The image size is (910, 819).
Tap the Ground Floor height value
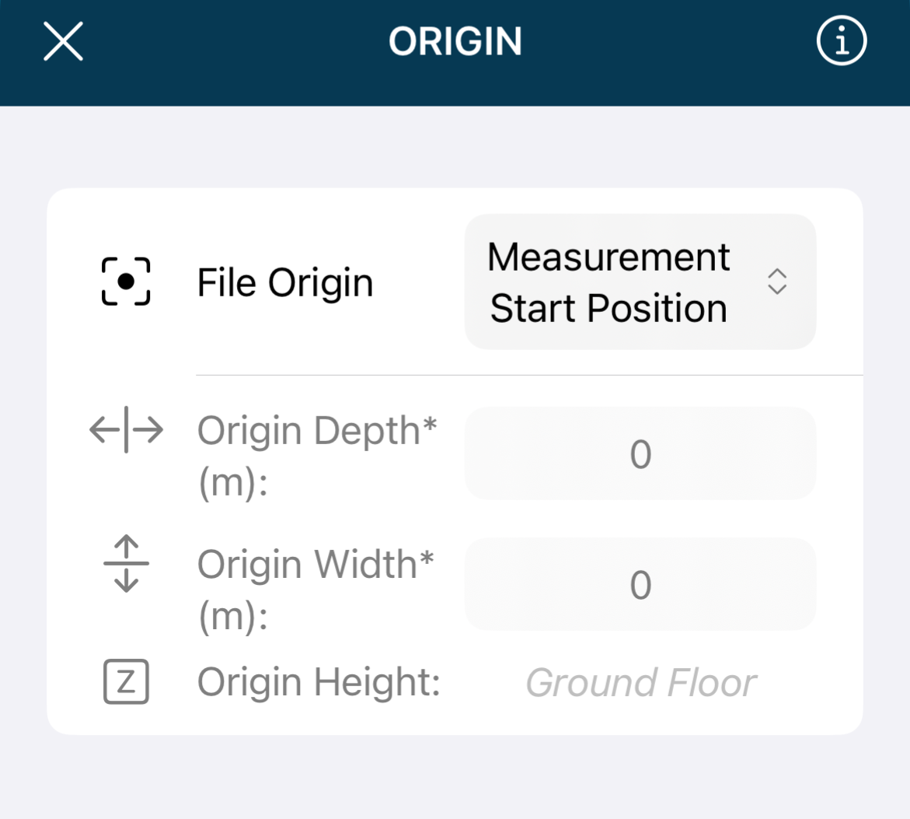click(x=640, y=683)
